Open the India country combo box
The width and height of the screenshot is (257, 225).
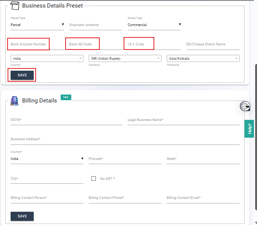point(47,58)
